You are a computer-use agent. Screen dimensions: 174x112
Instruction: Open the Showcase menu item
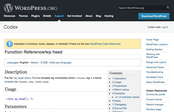tap(9, 16)
